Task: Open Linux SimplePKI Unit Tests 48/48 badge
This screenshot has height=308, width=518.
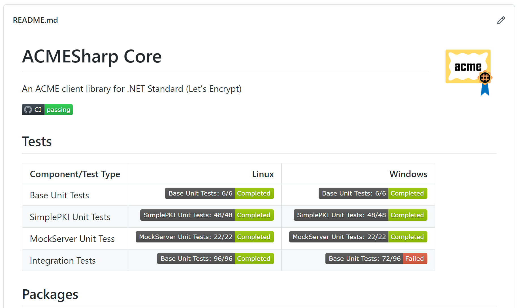Action: (207, 215)
